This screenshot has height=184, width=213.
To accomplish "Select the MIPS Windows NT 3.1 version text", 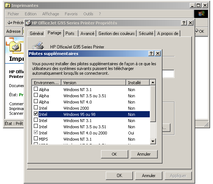I will 77,139.
